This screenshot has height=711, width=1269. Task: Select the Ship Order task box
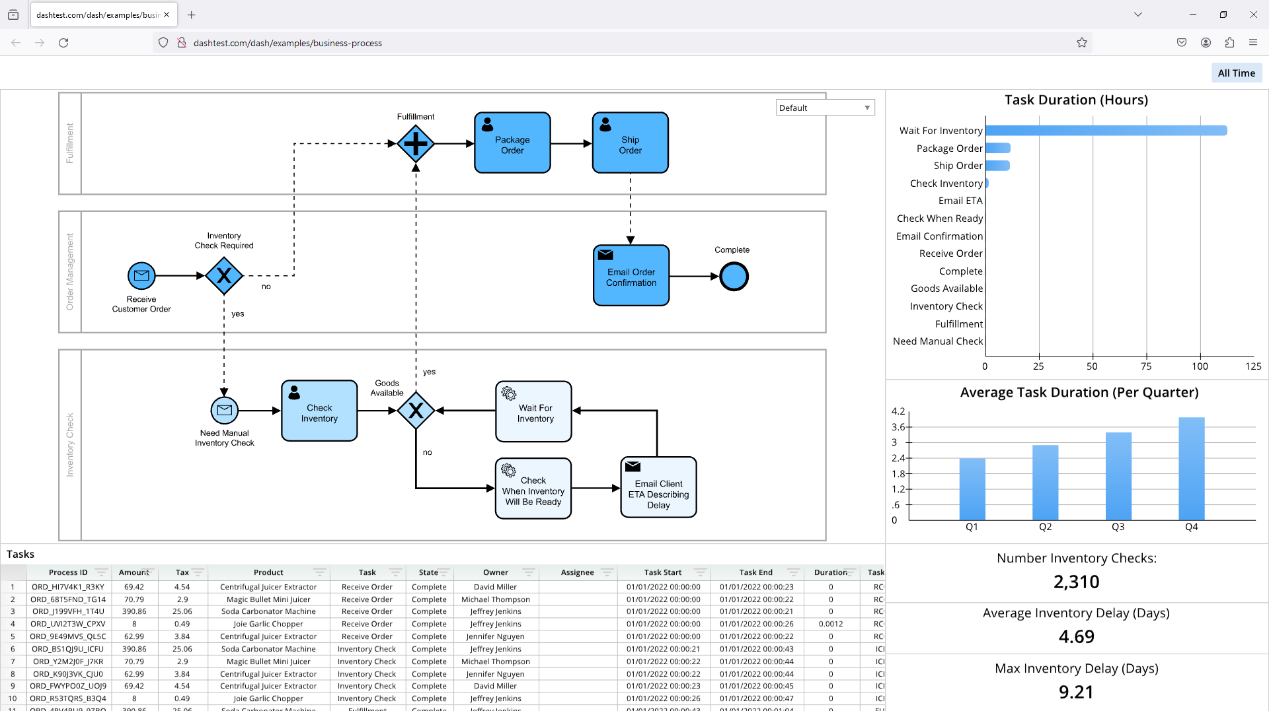pos(631,143)
